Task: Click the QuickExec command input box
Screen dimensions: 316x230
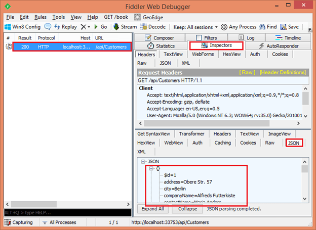Action: click(x=68, y=212)
